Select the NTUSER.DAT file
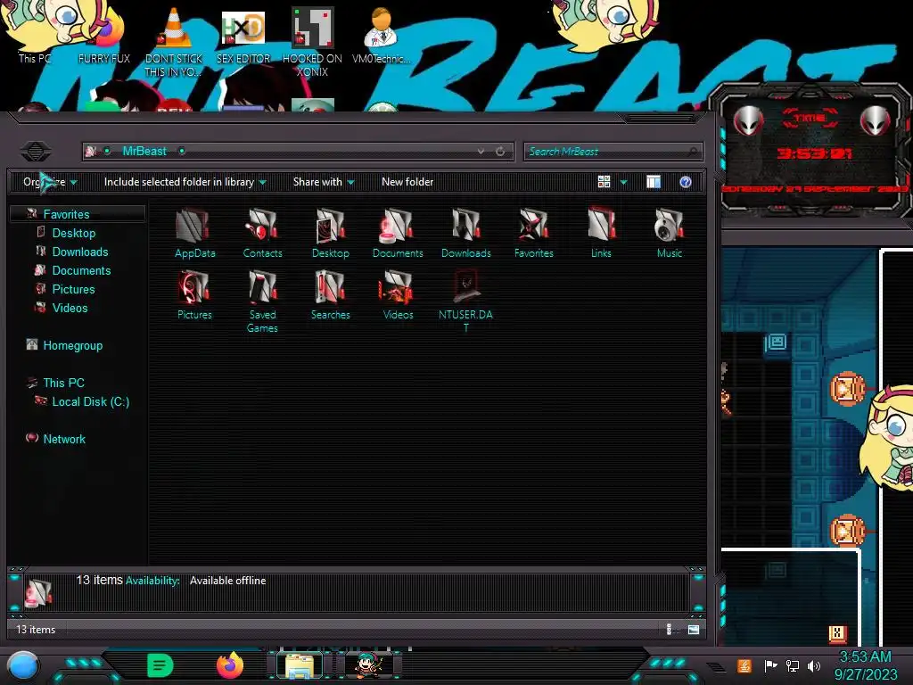 pos(465,301)
